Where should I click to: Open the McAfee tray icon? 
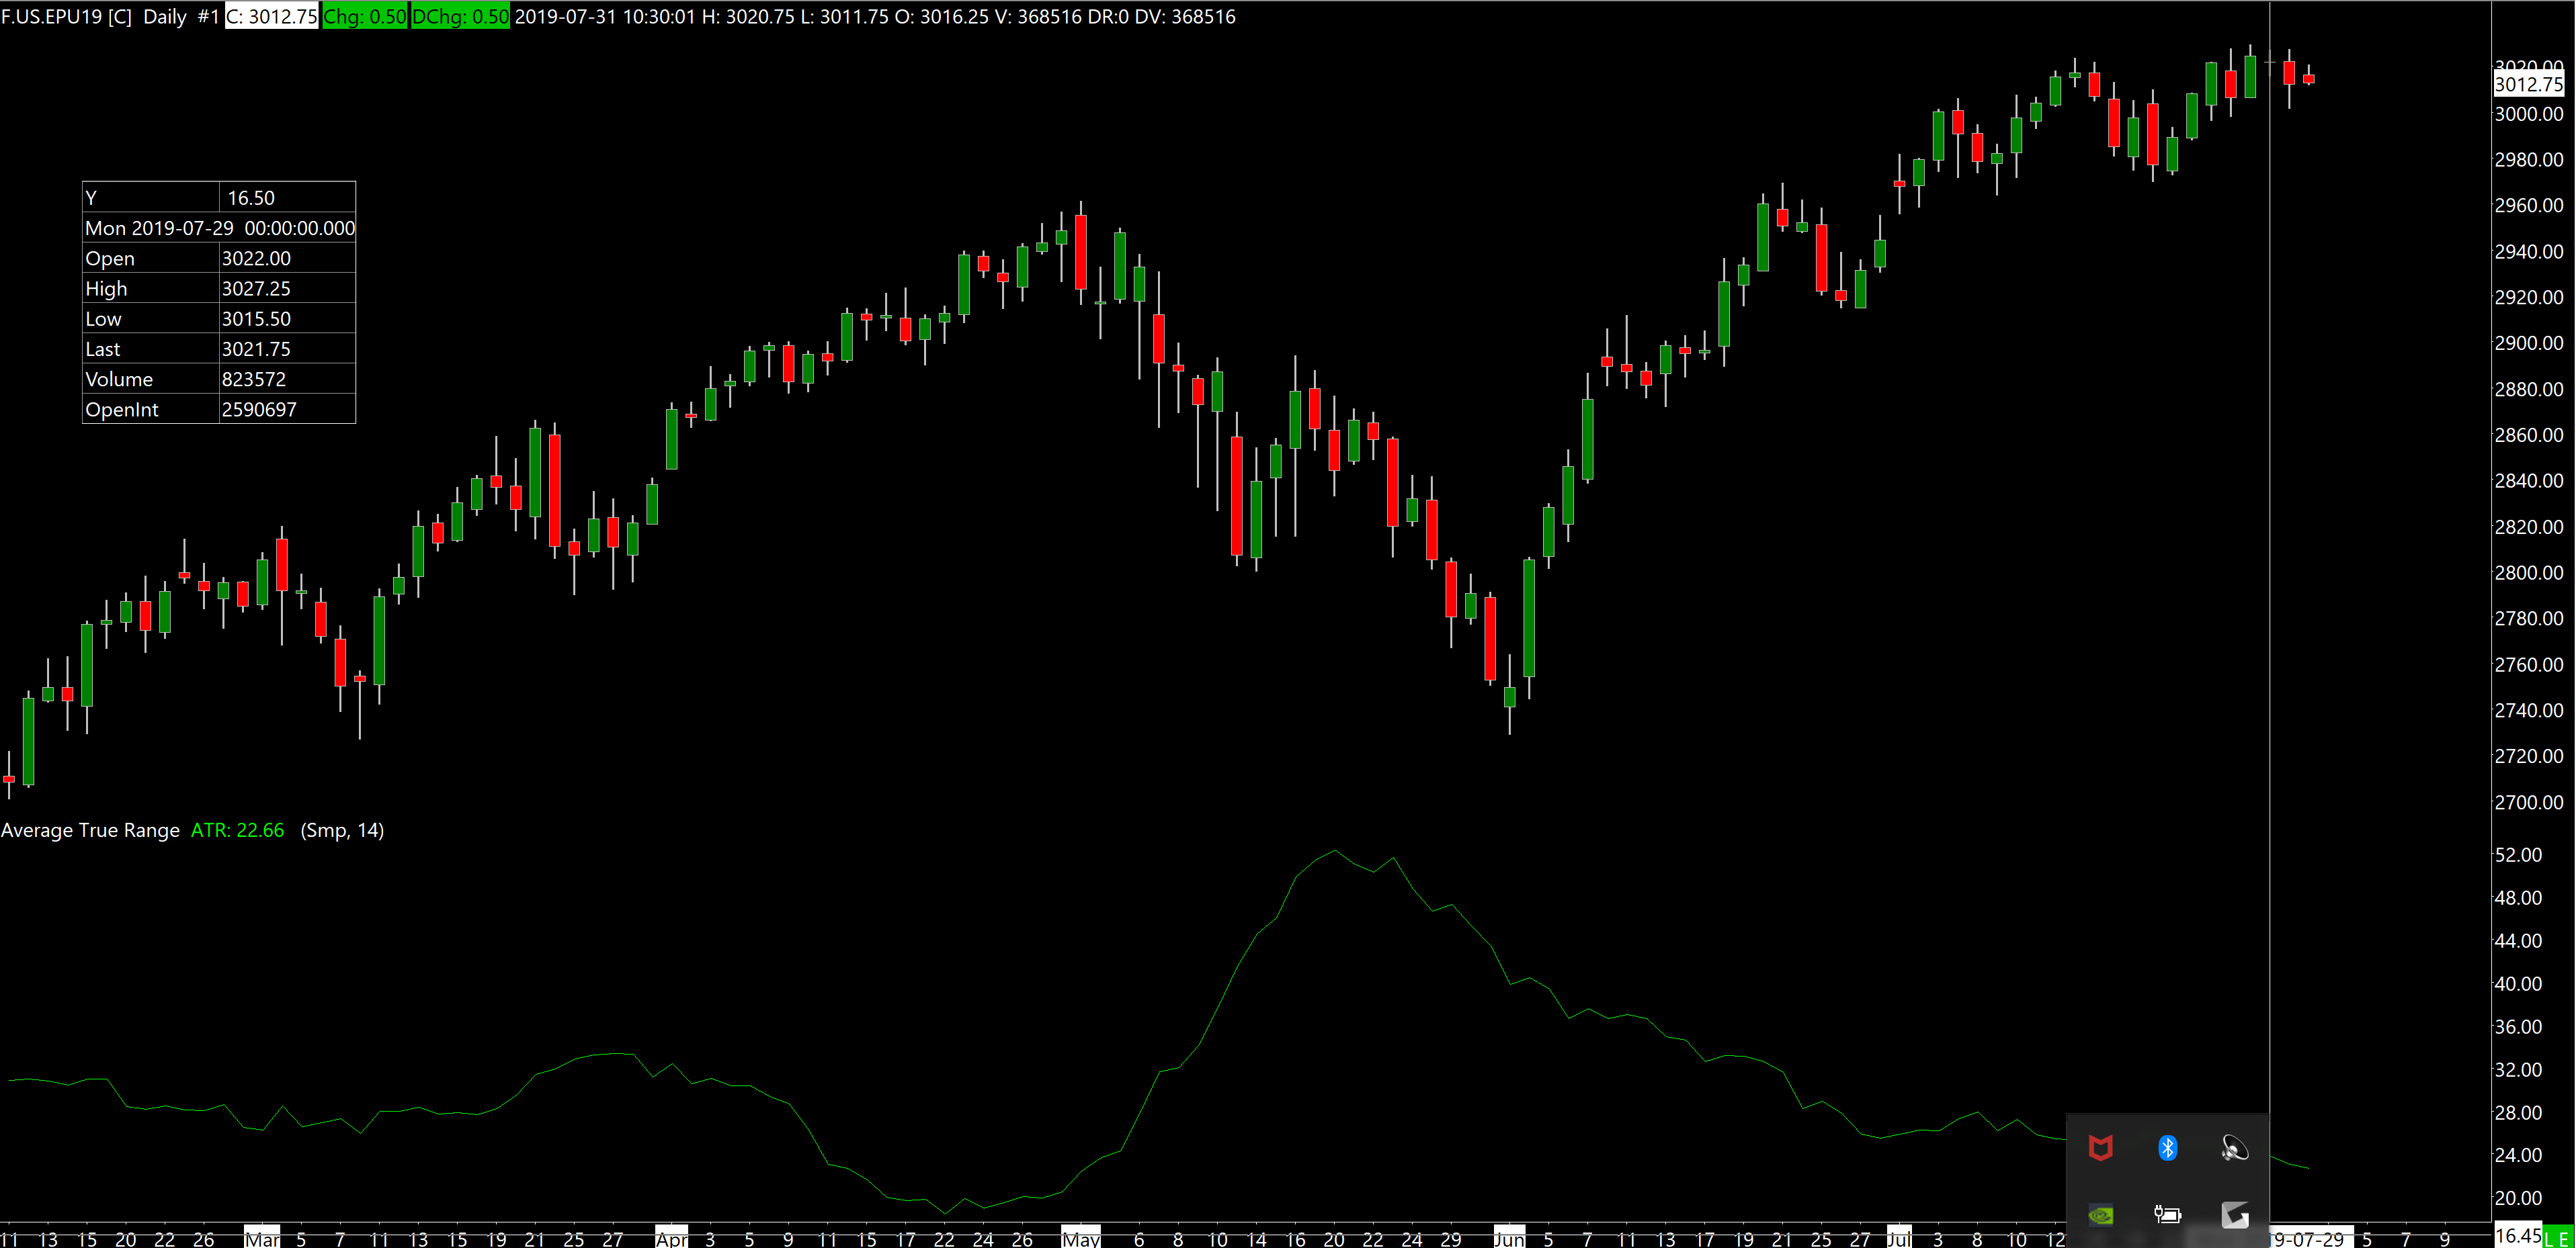tap(2100, 1148)
